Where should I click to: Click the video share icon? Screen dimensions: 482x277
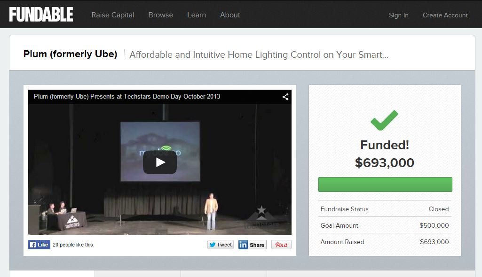(x=285, y=97)
